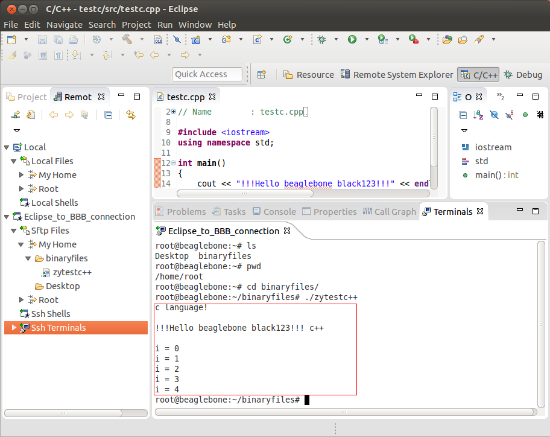
Task: Toggle alphabetical sort in Outline view
Action: [478, 115]
